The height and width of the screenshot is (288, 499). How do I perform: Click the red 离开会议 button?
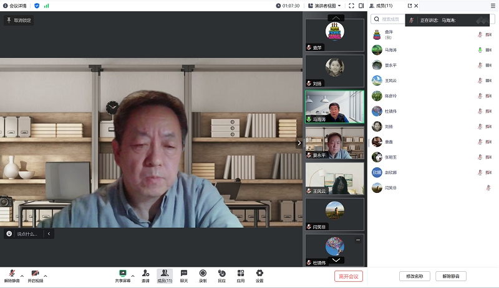pyautogui.click(x=348, y=276)
